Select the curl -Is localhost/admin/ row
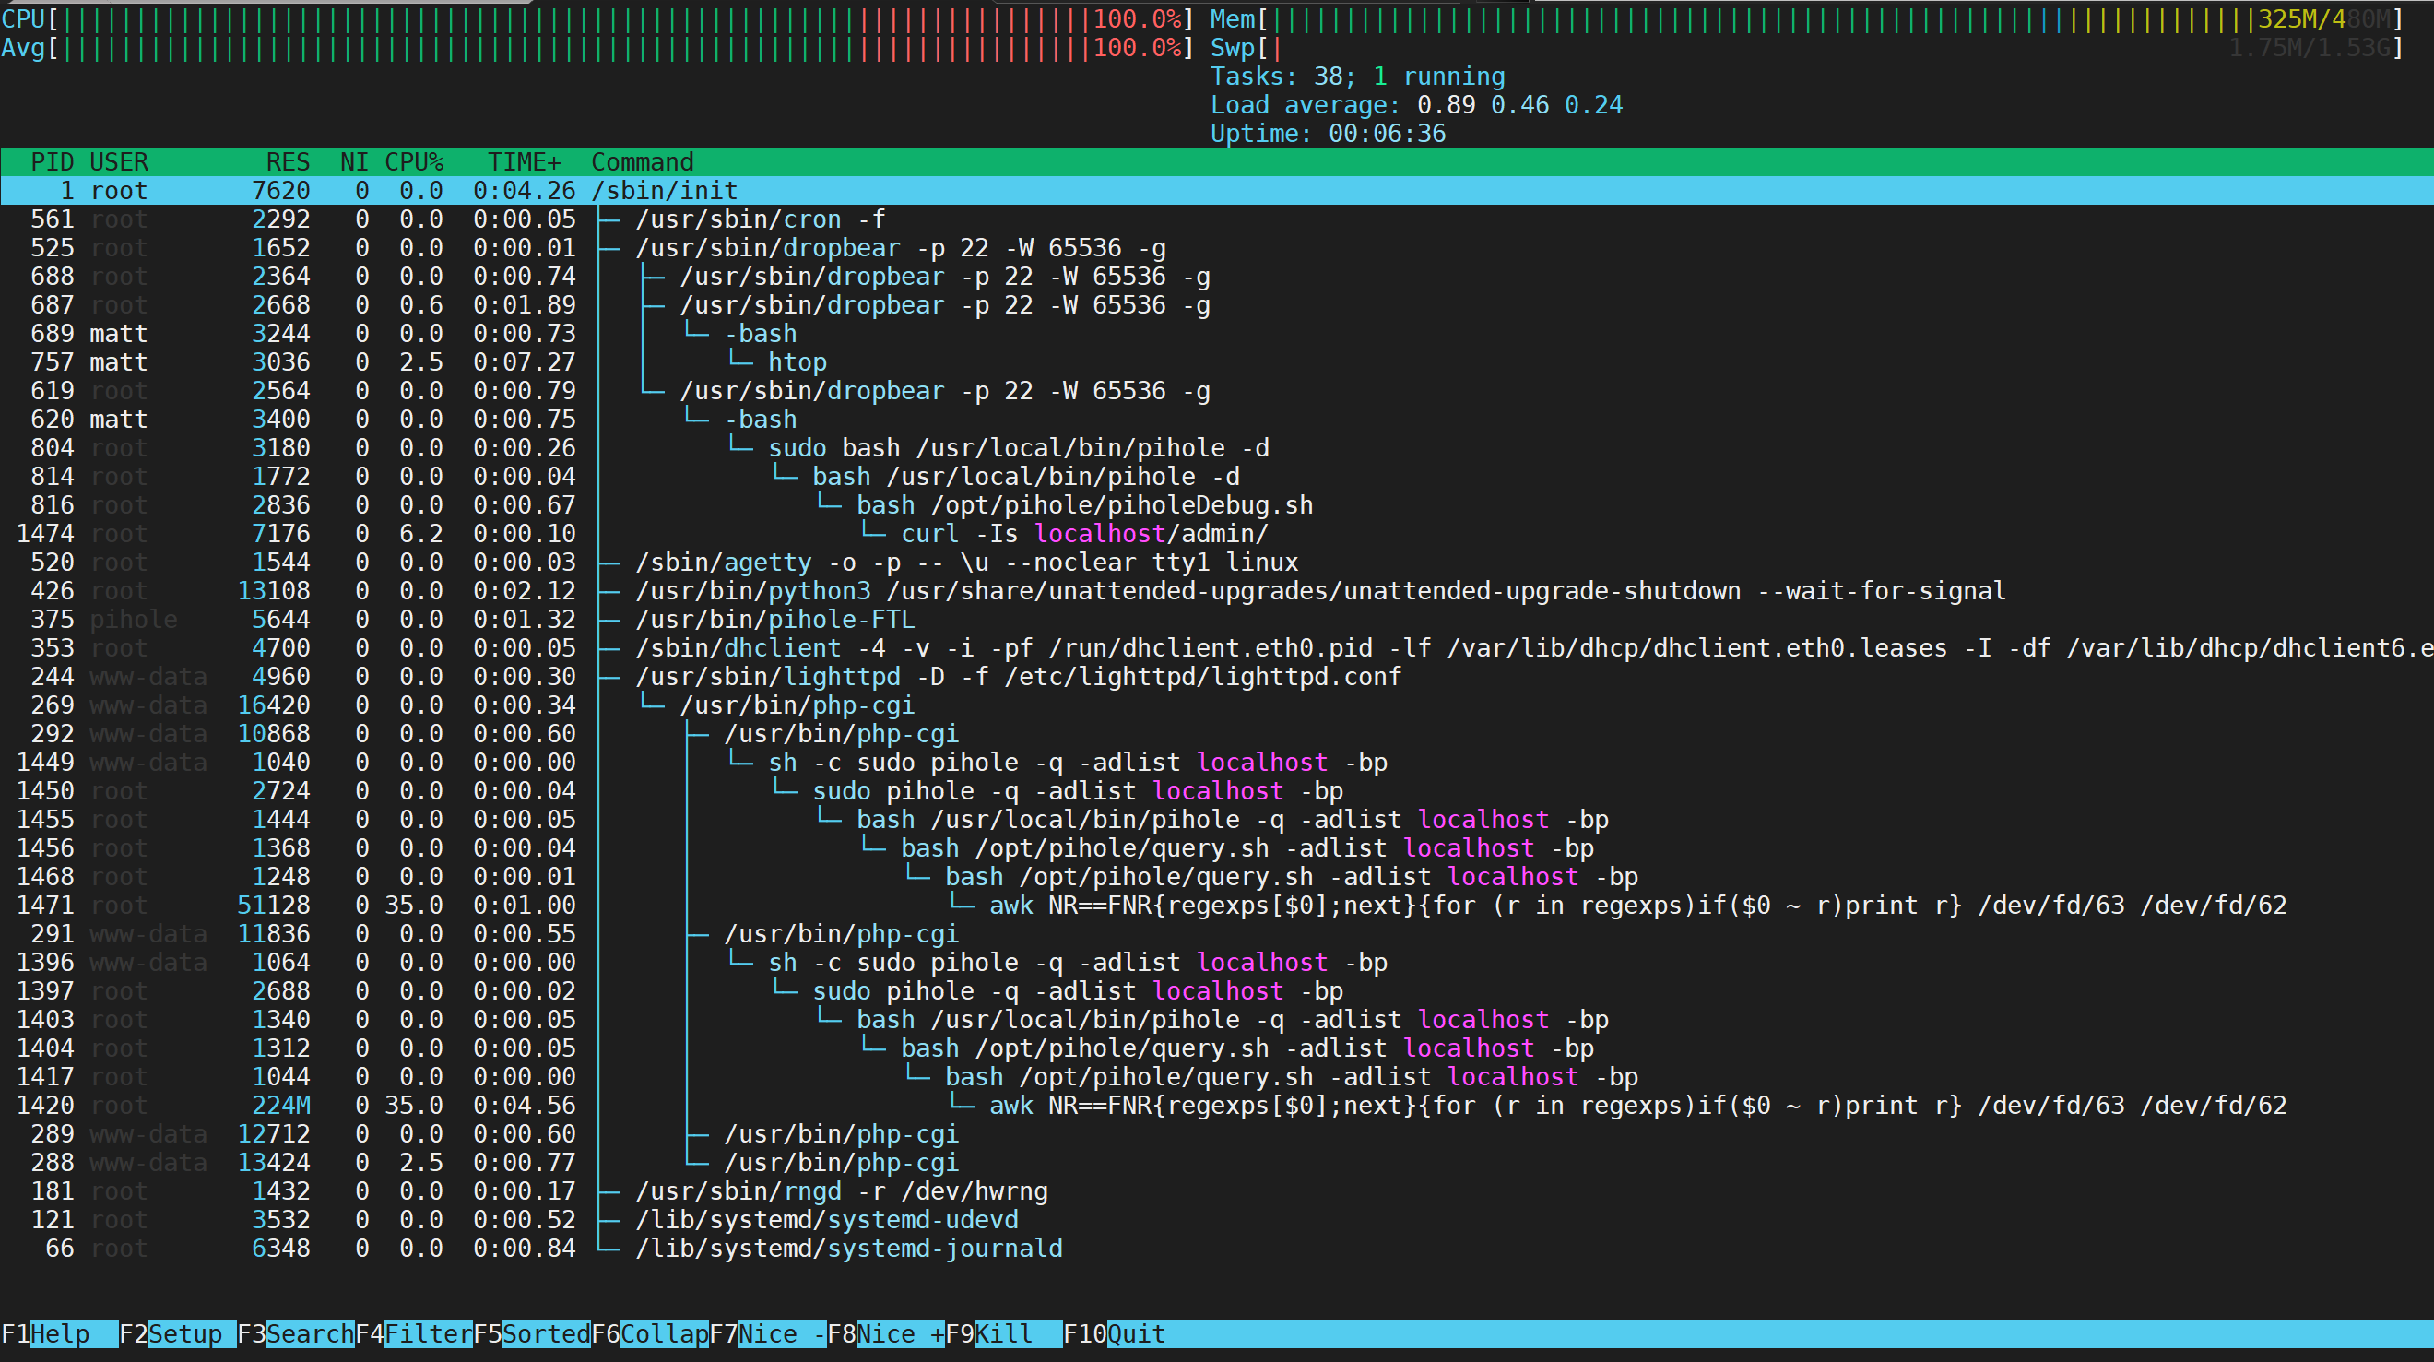 (1217, 533)
